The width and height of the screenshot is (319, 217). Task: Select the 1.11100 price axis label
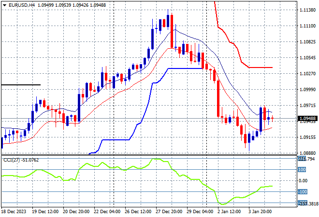coord(307,26)
